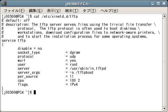Open the タブ(T) menu

click(x=90, y=11)
